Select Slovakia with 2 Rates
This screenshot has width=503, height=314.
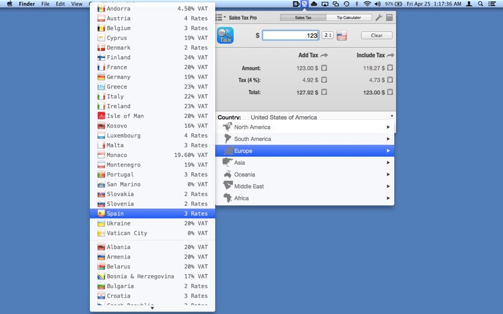click(x=152, y=194)
